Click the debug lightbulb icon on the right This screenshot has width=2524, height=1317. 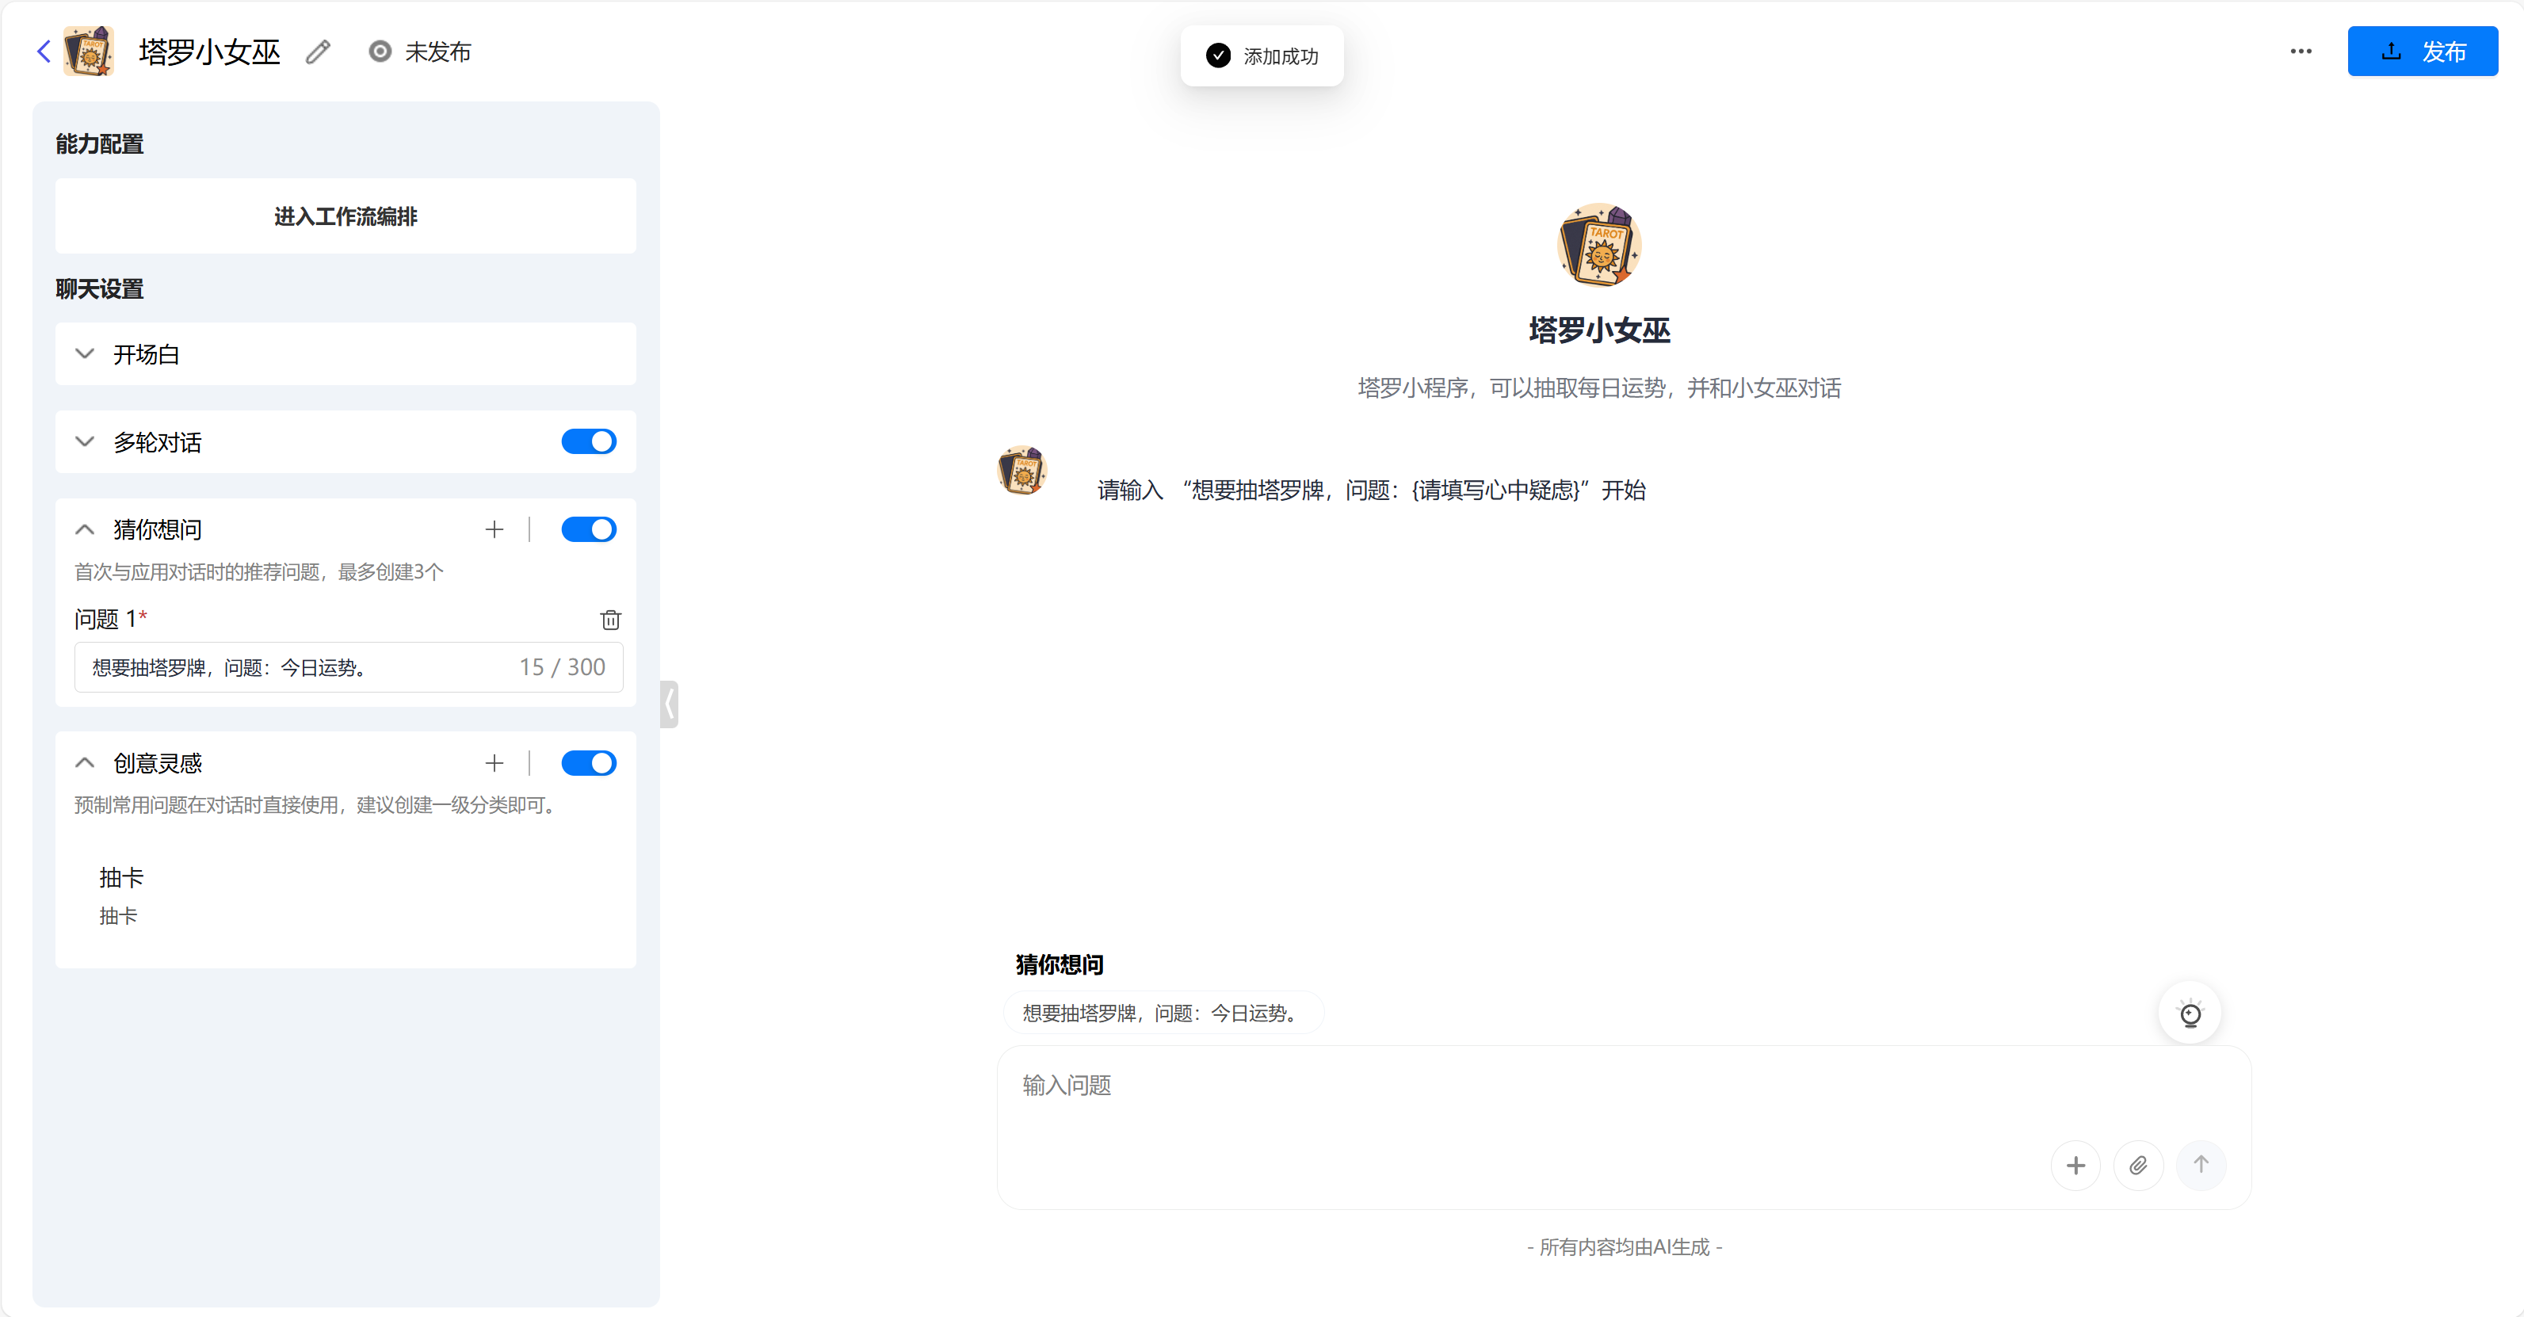(x=2191, y=1014)
